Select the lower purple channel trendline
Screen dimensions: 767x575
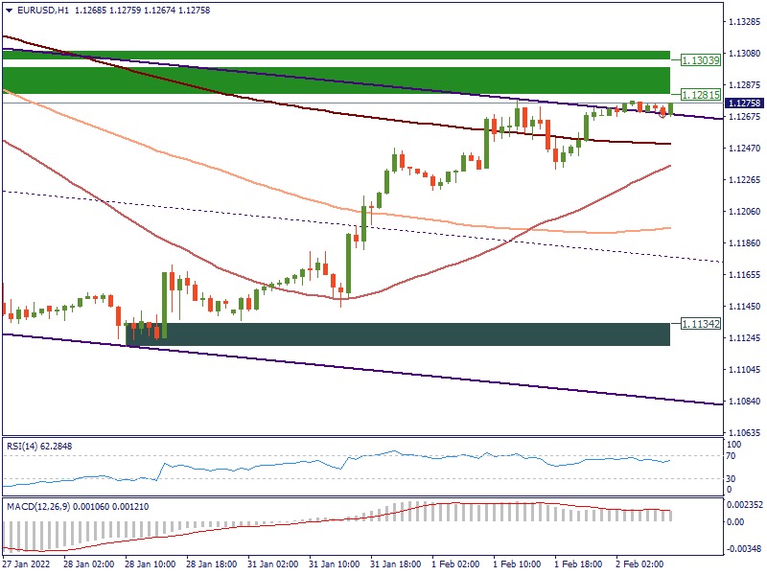point(383,369)
